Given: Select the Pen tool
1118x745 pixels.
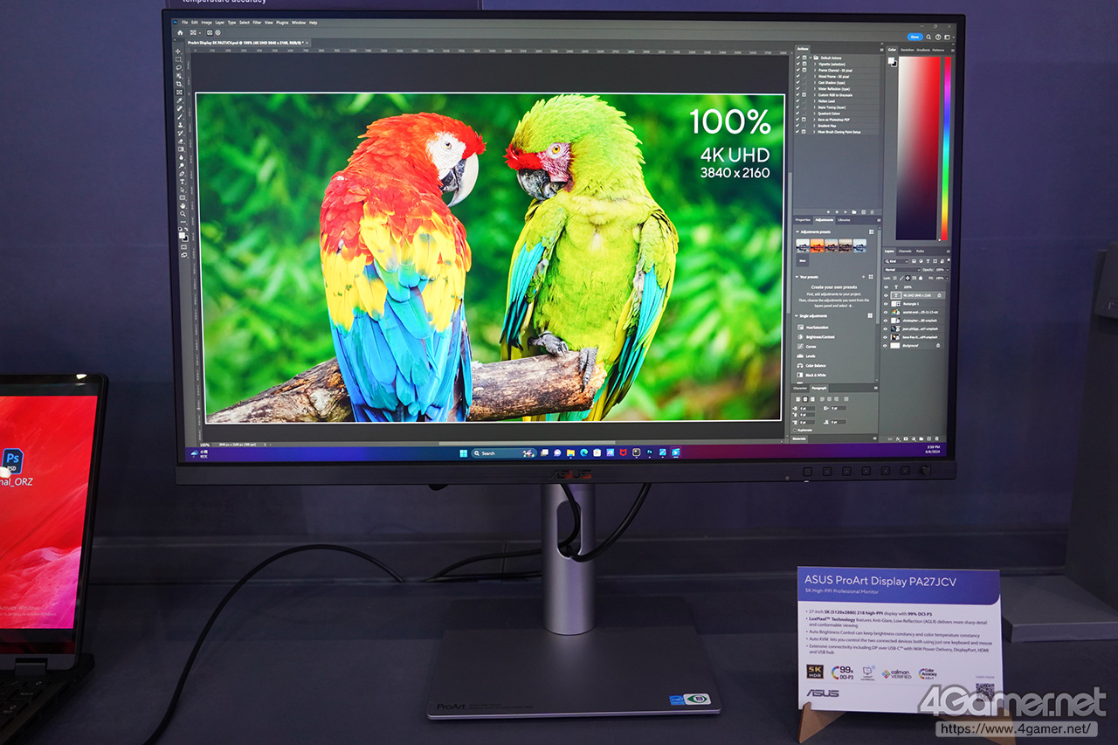Looking at the screenshot, I should coord(181,175).
